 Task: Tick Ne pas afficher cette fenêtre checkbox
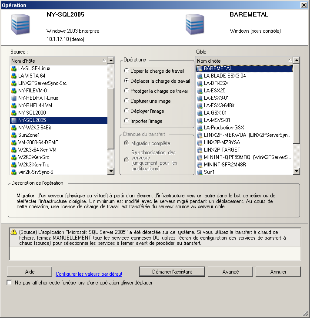click(9, 283)
